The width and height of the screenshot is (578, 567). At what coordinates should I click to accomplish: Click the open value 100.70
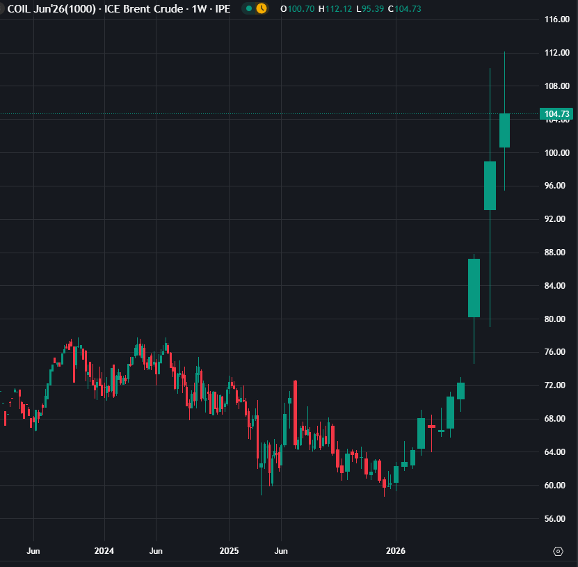click(300, 8)
